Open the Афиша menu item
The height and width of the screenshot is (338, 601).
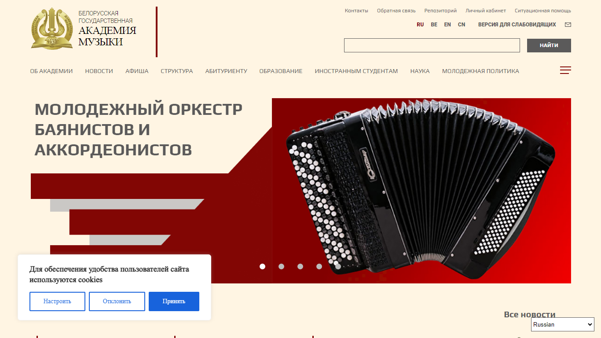click(137, 71)
